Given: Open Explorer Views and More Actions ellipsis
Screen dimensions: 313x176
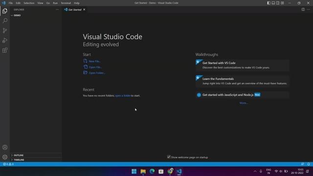Looking at the screenshot, I should coord(57,10).
